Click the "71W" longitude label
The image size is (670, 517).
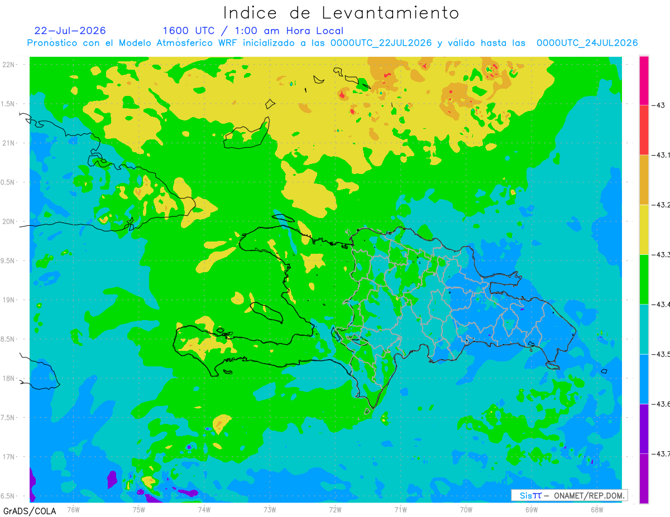(400, 510)
